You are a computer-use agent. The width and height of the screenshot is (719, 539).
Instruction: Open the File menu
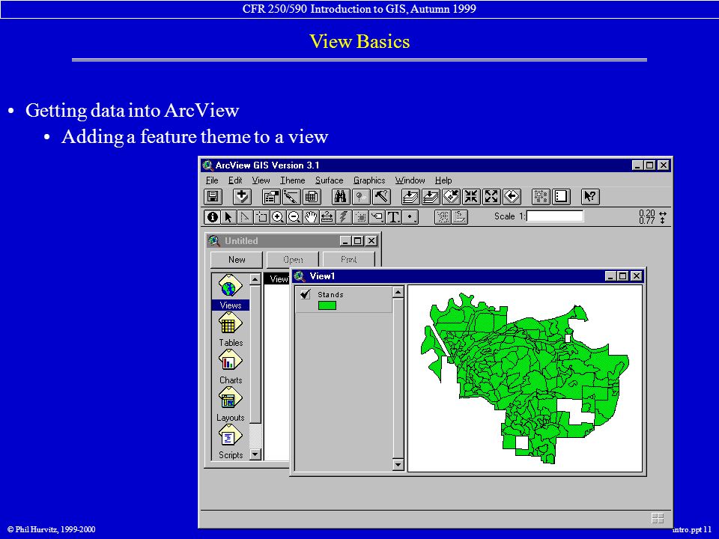click(212, 180)
